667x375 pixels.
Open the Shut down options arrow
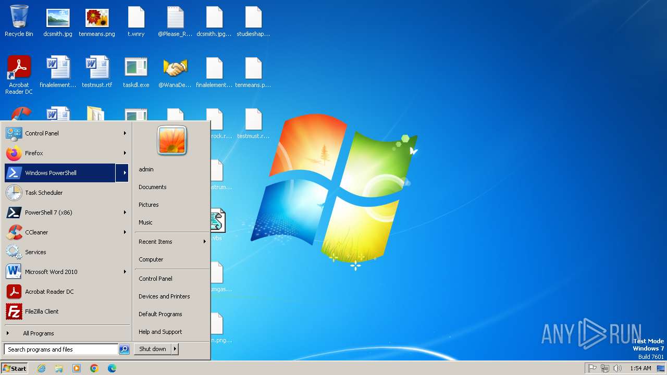click(x=175, y=349)
